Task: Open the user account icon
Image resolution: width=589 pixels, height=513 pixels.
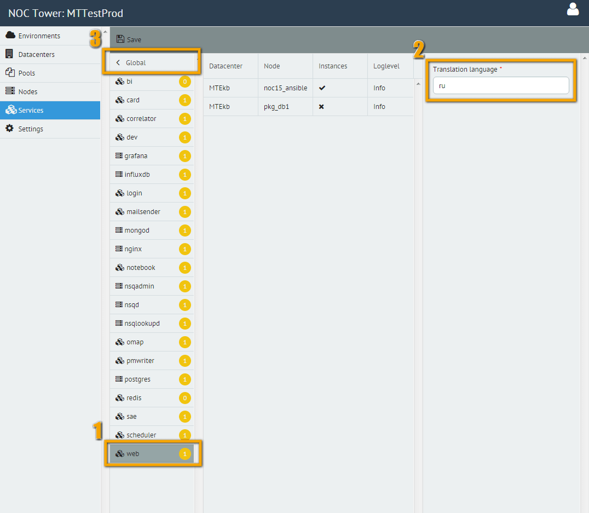Action: tap(573, 9)
